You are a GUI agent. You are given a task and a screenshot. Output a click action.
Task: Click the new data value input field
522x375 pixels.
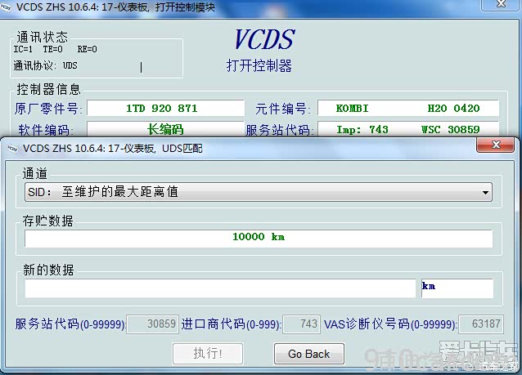point(220,288)
